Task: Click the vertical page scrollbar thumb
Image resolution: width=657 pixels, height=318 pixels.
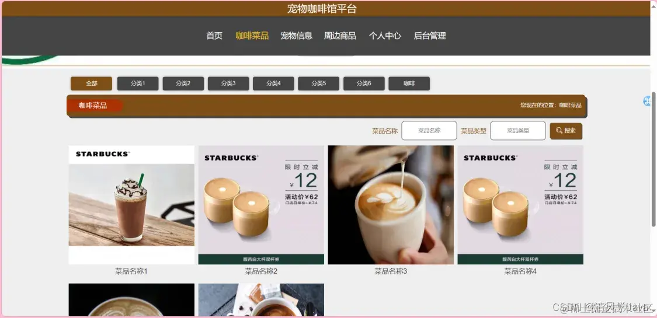Action: coord(653,159)
